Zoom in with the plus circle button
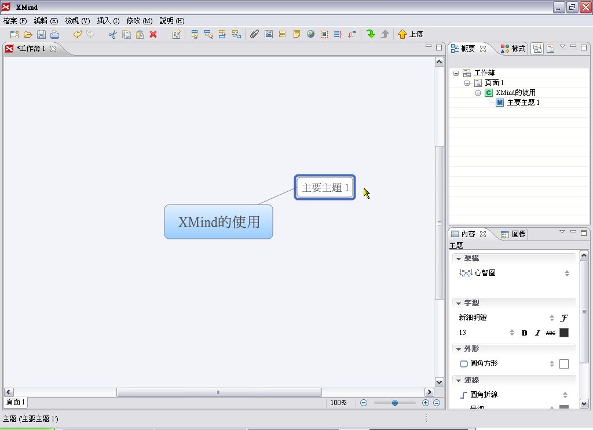 [x=426, y=403]
